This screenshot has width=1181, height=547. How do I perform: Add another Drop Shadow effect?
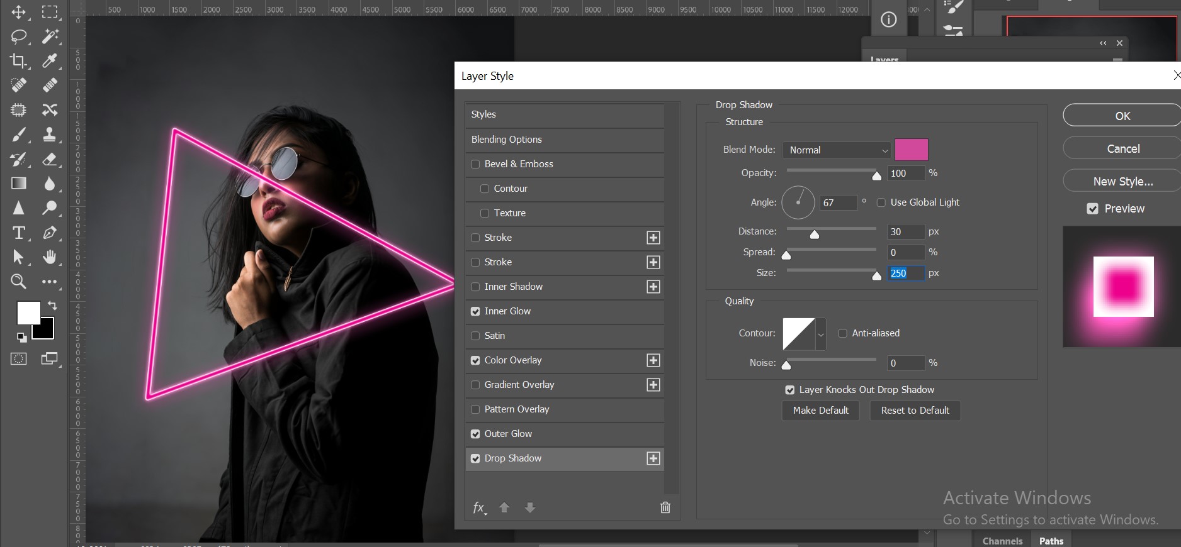[653, 458]
